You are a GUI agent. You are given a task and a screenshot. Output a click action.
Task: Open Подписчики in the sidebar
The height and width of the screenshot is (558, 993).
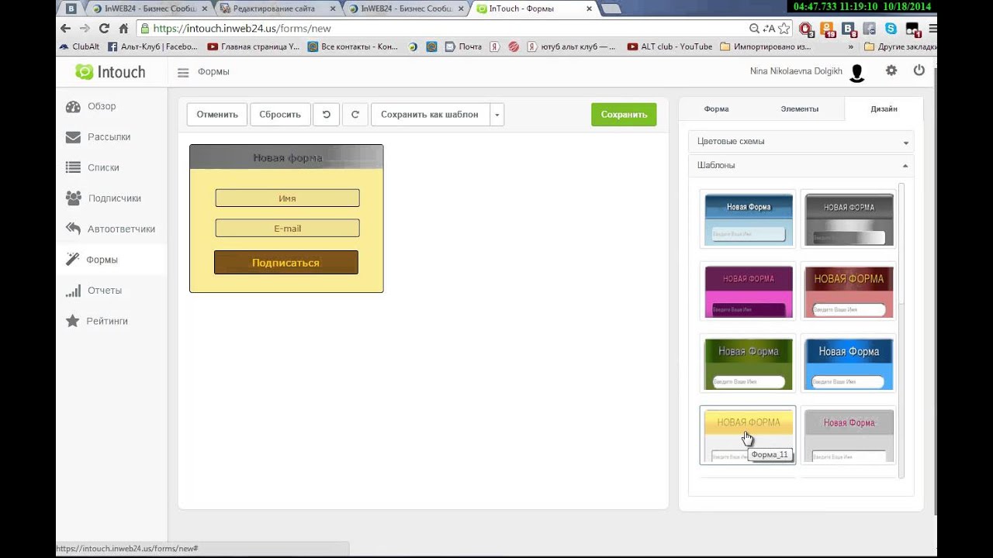pos(114,198)
